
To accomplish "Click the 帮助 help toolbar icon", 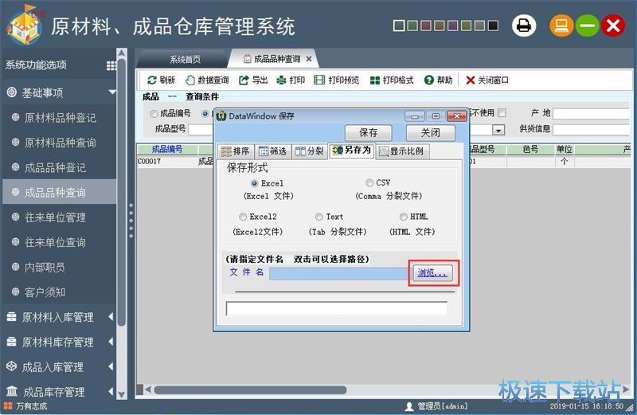I will [428, 80].
